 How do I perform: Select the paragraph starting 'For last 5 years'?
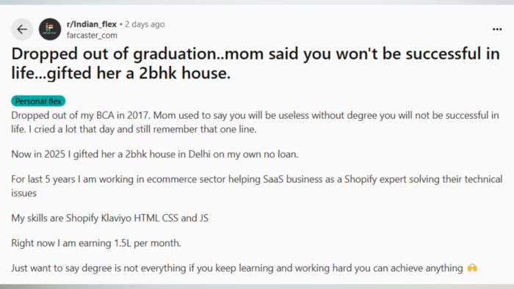tap(257, 186)
